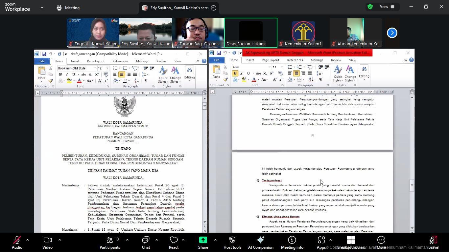Image resolution: width=449 pixels, height=252 pixels.
Task: Click Leave to exit the meeting
Action: click(x=433, y=242)
